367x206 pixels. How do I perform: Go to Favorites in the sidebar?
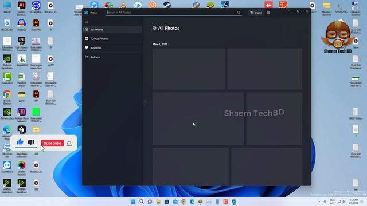(x=112, y=48)
